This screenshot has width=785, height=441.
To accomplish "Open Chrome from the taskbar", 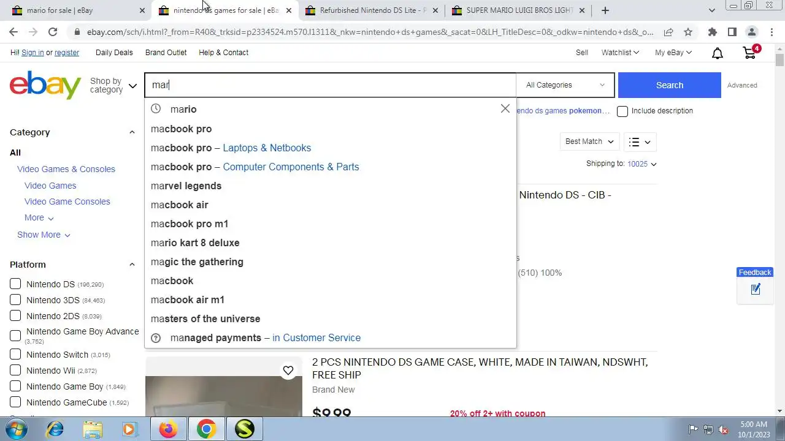I will [206, 429].
